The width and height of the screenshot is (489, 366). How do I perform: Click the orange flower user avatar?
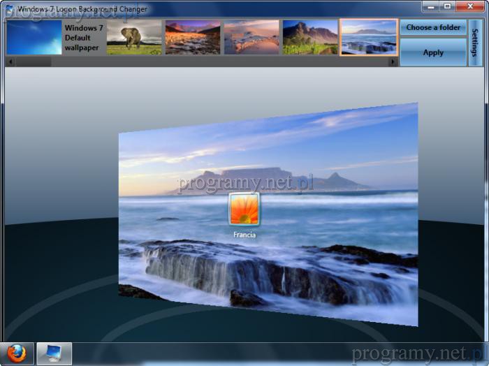(x=244, y=209)
